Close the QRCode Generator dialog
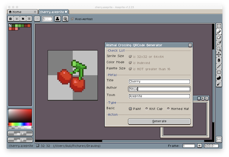 pyautogui.click(x=190, y=45)
